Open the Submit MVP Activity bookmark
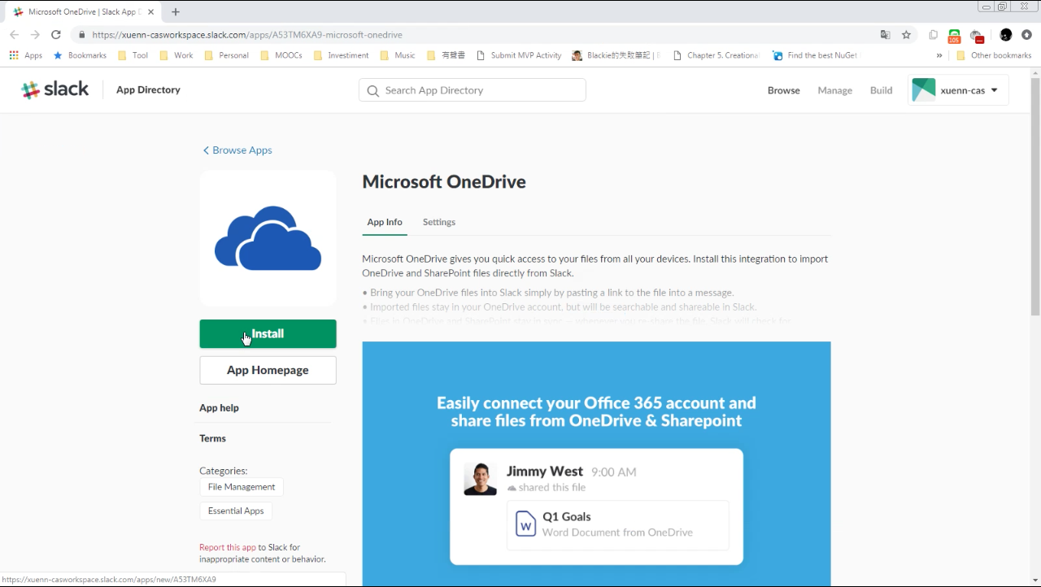 pos(519,55)
